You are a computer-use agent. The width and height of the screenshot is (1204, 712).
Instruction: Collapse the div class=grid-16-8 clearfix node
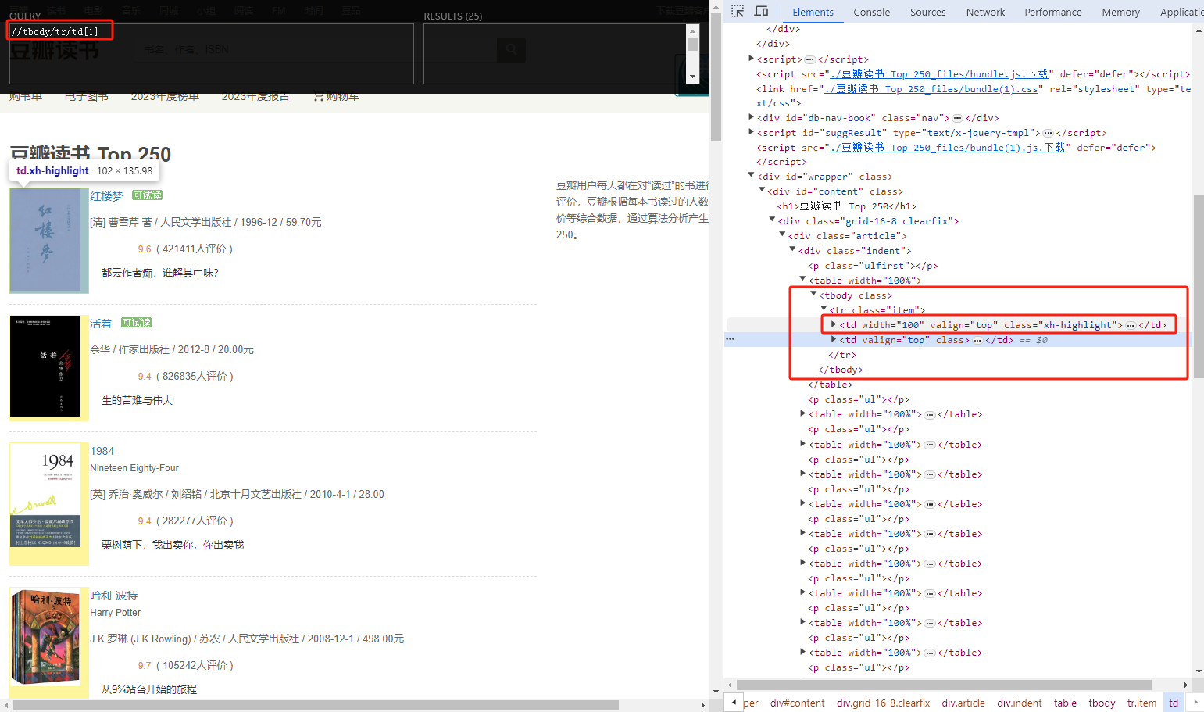pos(772,220)
